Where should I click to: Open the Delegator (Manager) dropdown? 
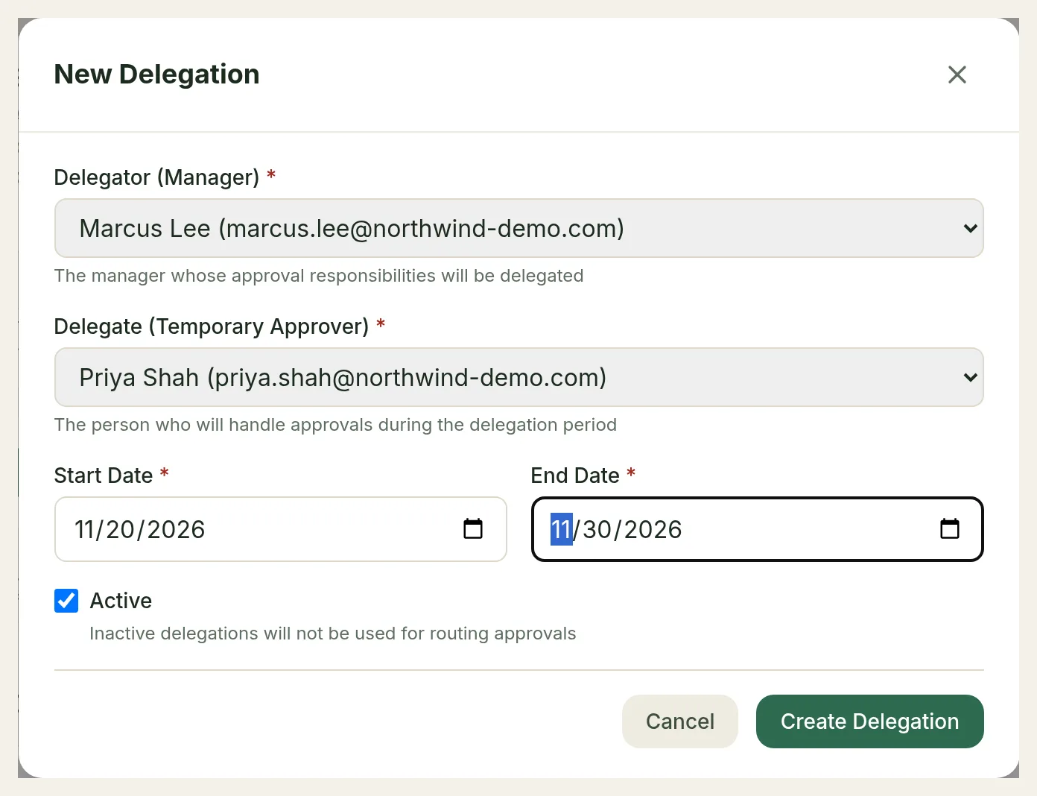pyautogui.click(x=519, y=228)
